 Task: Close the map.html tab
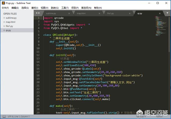pos(99,13)
